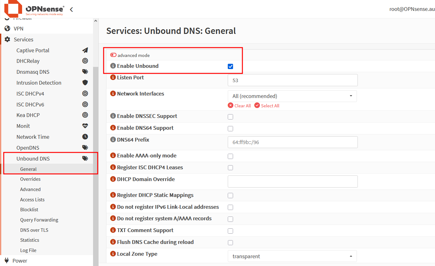Check TXT Comment Support checkbox
The height and width of the screenshot is (266, 435).
[x=231, y=231]
